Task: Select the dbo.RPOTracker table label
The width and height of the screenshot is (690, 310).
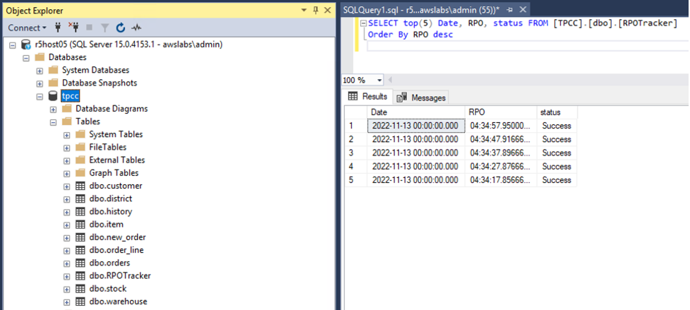Action: pos(119,275)
